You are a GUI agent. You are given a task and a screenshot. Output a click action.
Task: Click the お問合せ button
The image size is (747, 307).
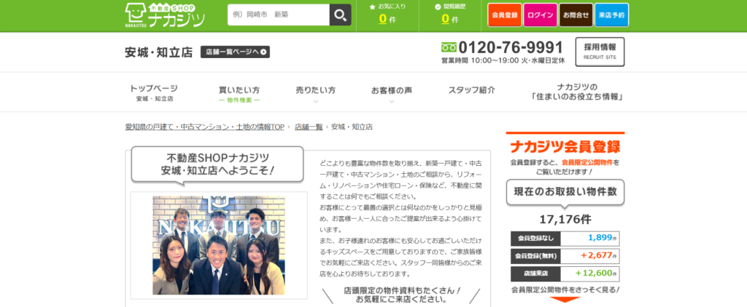576,15
